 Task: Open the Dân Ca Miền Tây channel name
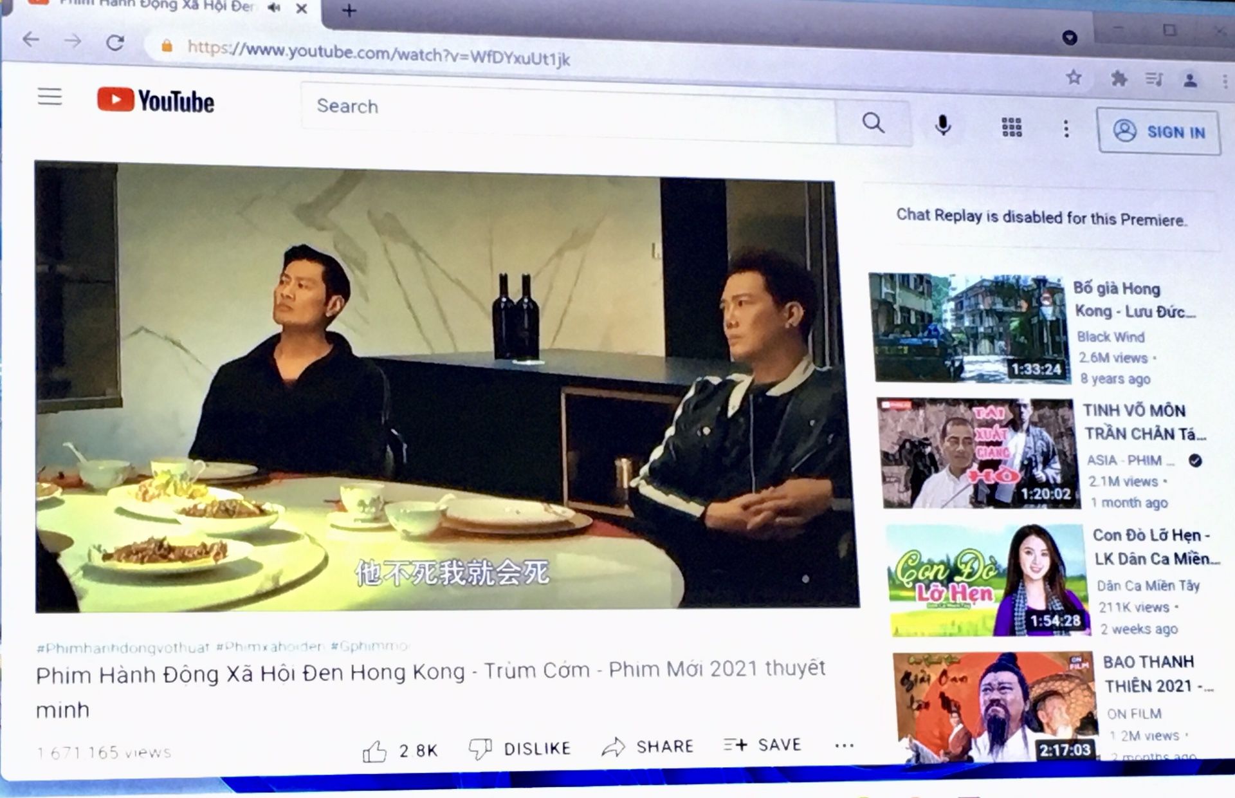(x=1148, y=586)
